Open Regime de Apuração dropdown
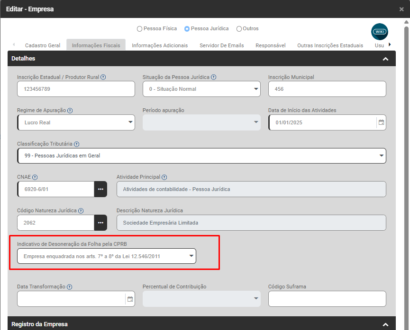Viewport: 410px width, 330px height. pos(76,122)
